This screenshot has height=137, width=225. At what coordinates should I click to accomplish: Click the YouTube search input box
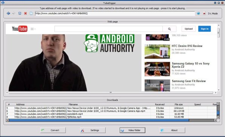pyautogui.click(x=108, y=29)
